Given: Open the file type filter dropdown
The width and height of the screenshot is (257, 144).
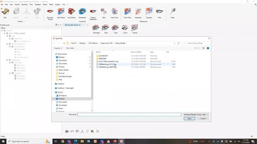Looking at the screenshot, I should point(196,115).
